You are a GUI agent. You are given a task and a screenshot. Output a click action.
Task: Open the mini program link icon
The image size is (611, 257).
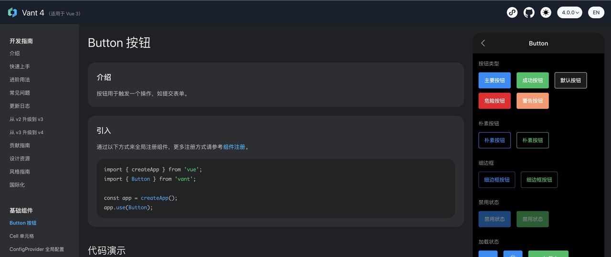click(512, 13)
